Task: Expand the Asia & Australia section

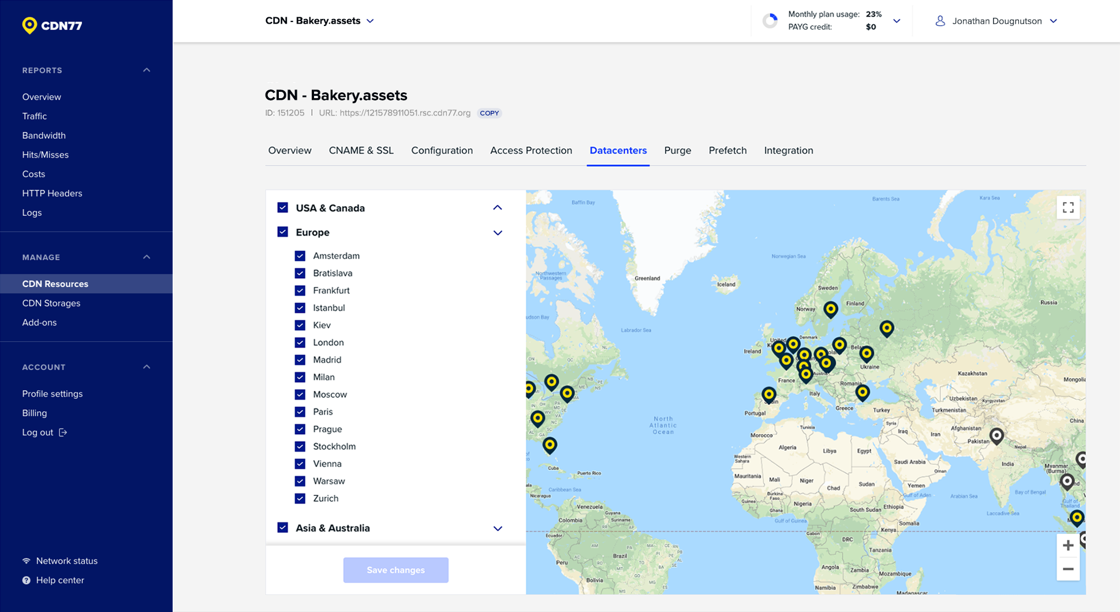Action: coord(497,528)
